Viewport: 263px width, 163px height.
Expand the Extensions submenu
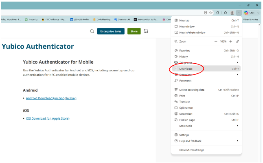click(206, 75)
